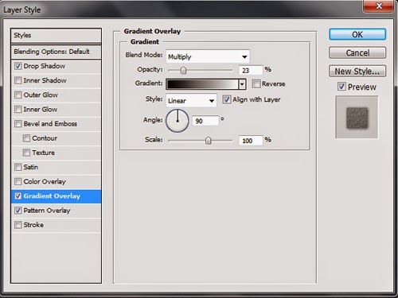The image size is (398, 298).
Task: Click the Scale value field
Action: pyautogui.click(x=251, y=141)
